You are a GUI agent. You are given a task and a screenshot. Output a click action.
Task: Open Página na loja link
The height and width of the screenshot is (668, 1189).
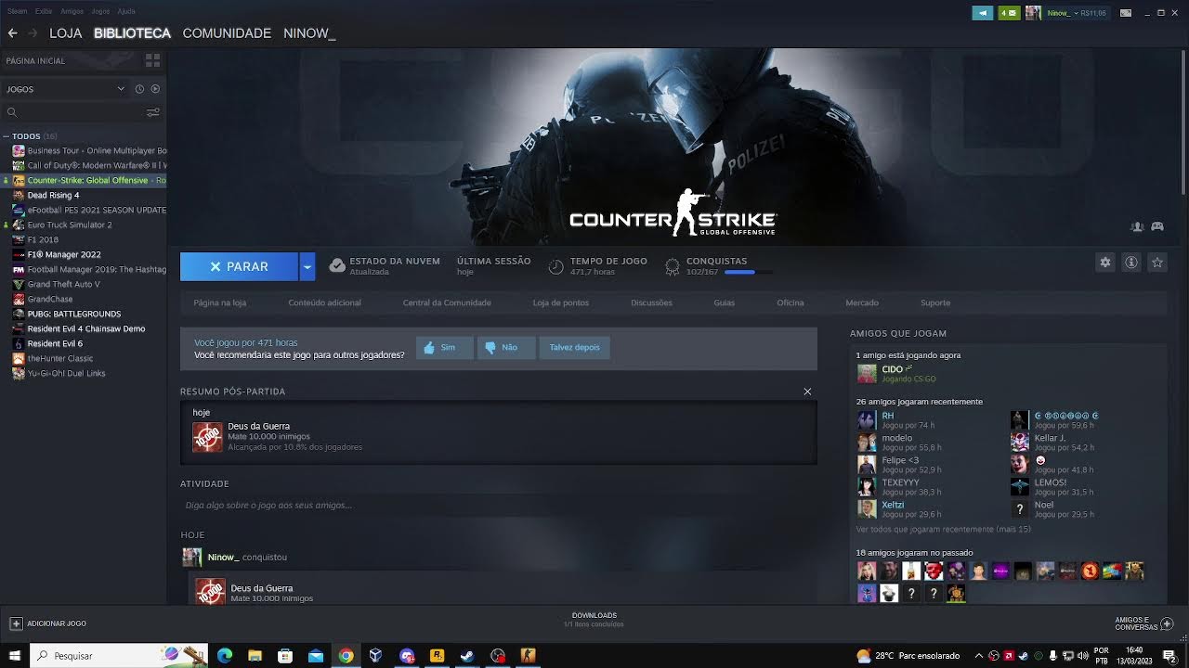[220, 302]
